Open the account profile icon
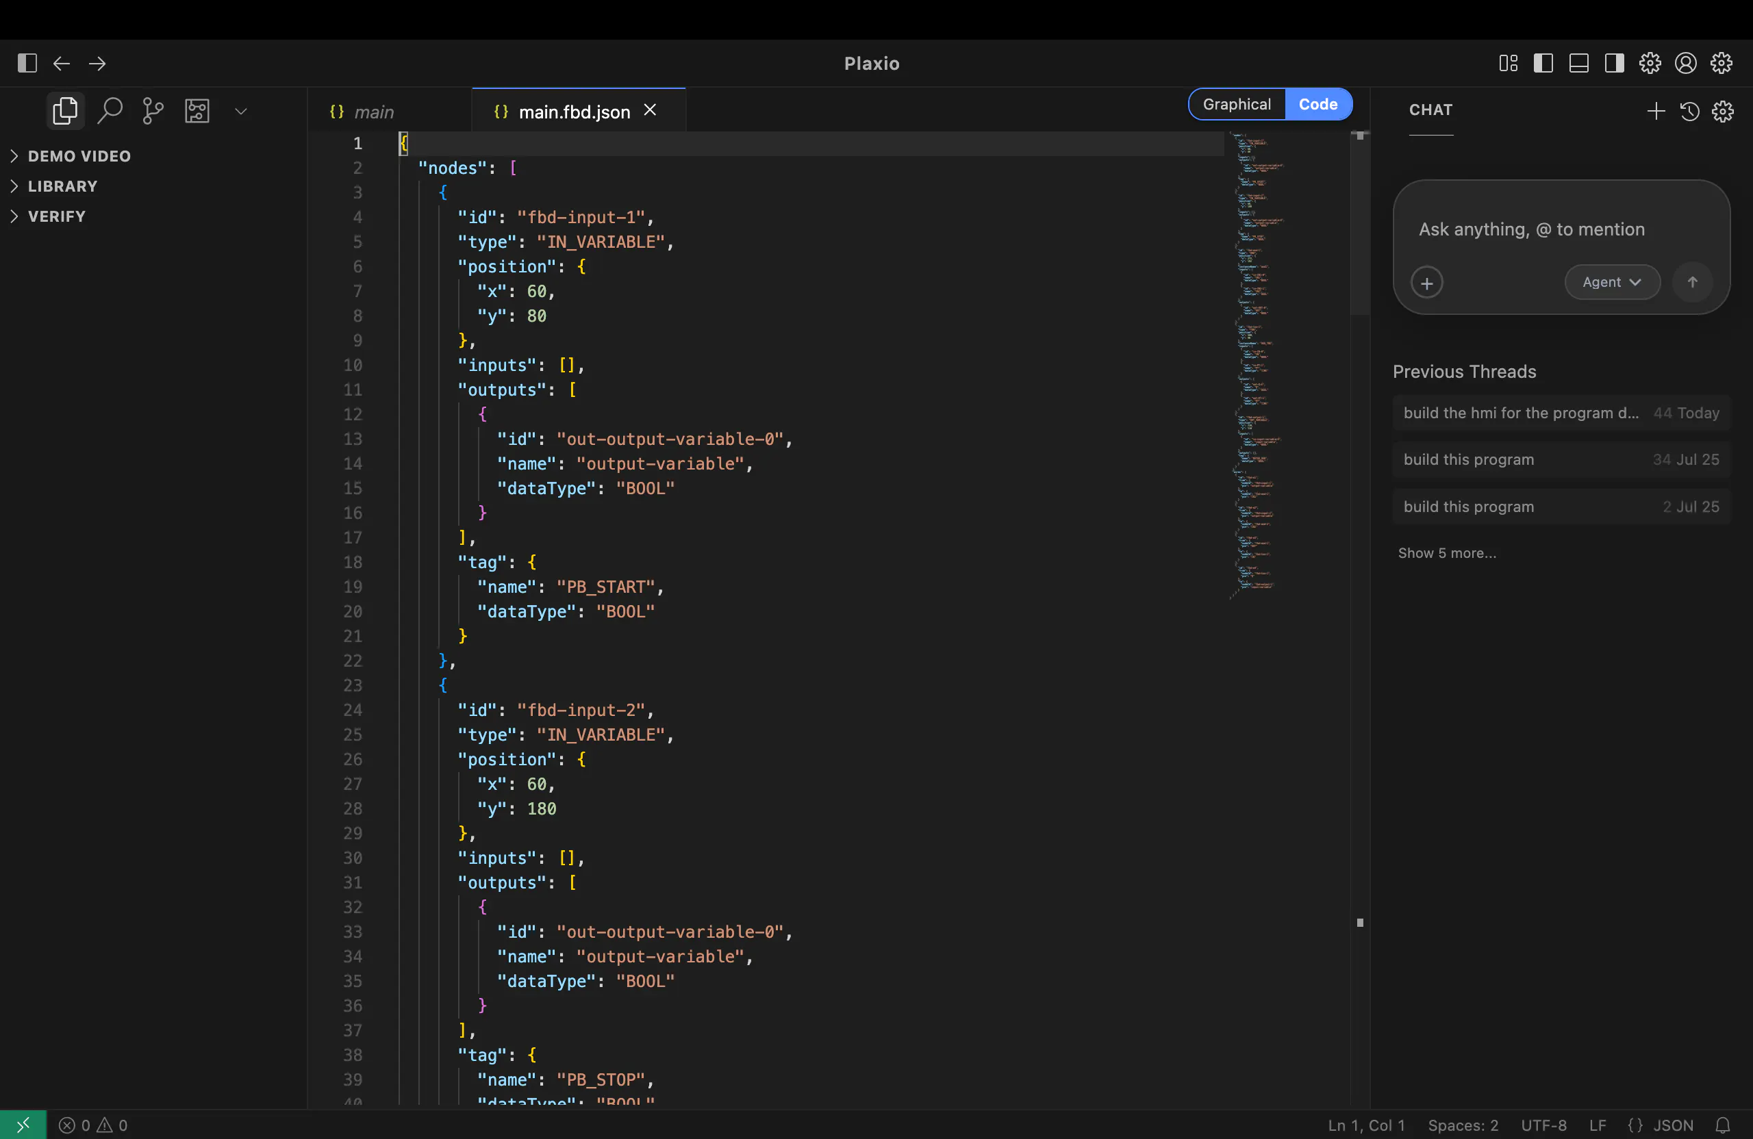Viewport: 1753px width, 1139px height. pos(1685,64)
